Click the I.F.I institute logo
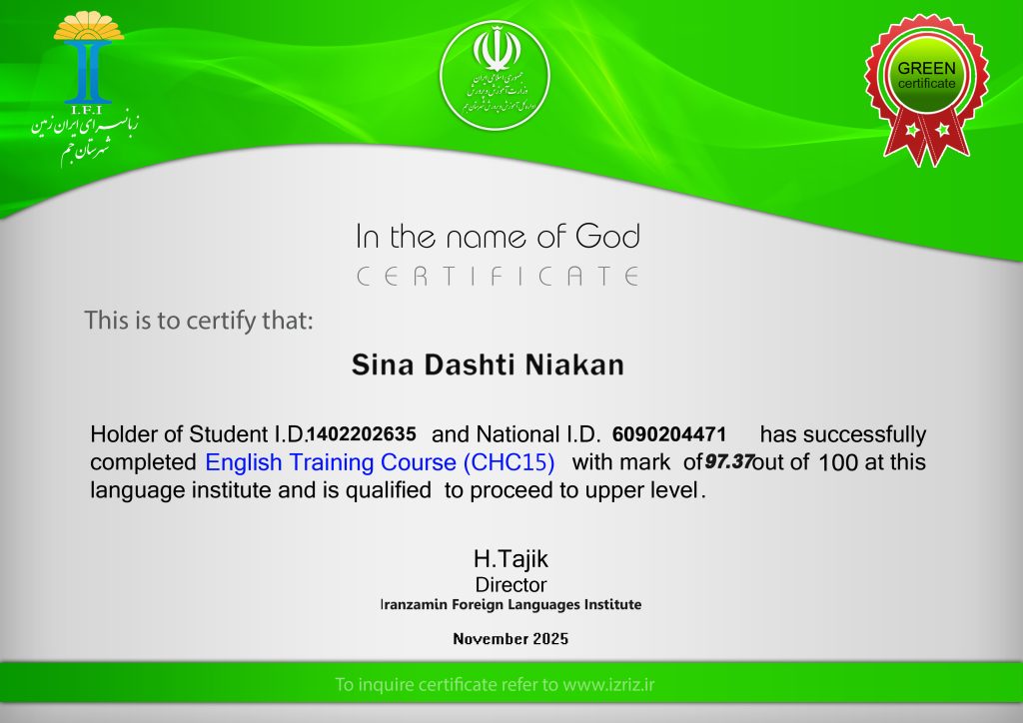The image size is (1023, 723). (89, 60)
